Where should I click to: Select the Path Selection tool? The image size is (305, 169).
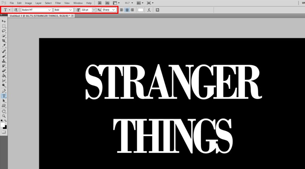(x=4, y=101)
